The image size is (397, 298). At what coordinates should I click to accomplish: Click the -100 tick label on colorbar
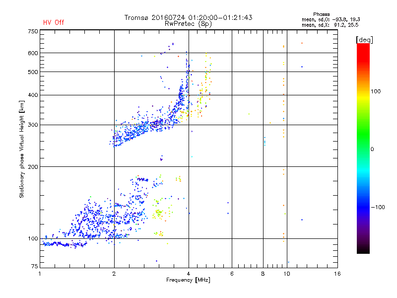[378, 207]
